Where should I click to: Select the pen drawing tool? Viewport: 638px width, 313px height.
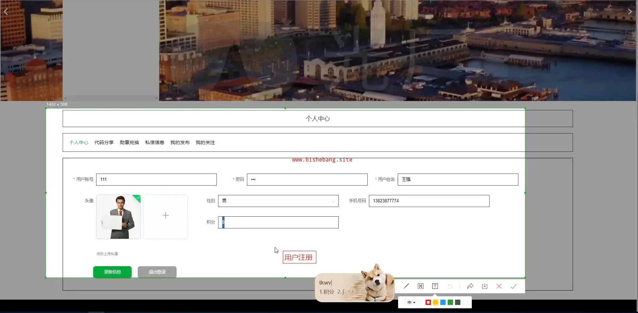pos(406,286)
